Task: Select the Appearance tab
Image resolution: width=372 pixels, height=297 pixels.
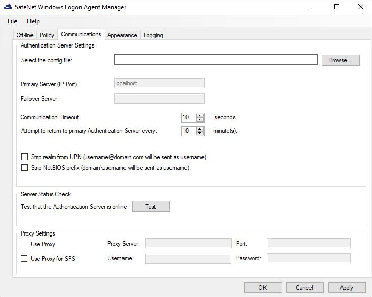Action: pos(122,35)
